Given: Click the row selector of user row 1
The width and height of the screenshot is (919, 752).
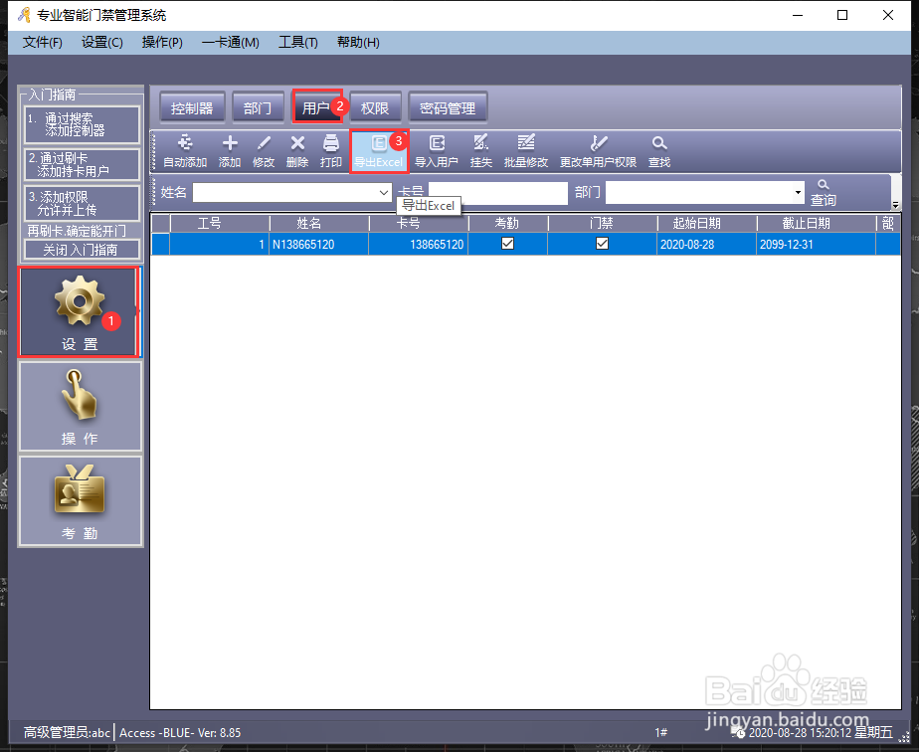Looking at the screenshot, I should coord(160,244).
